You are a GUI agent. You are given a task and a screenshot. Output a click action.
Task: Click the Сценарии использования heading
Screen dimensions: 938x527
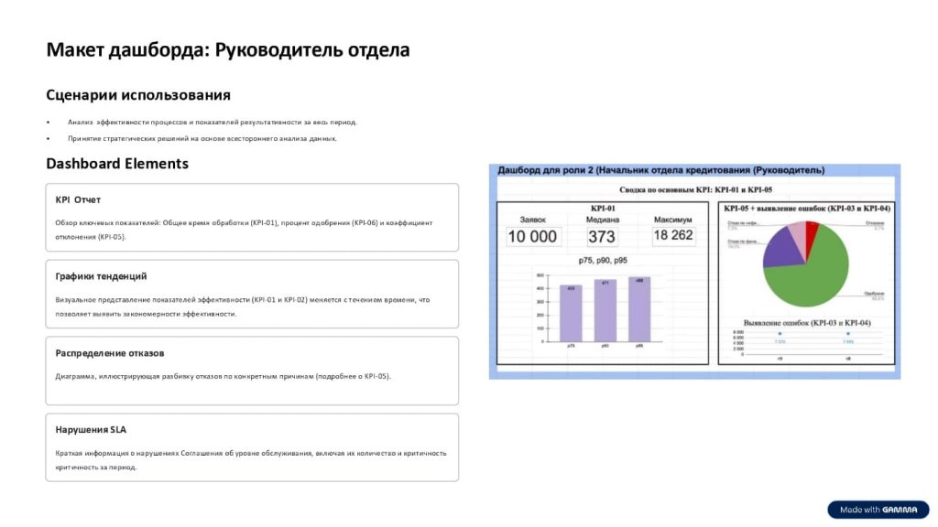pyautogui.click(x=138, y=95)
